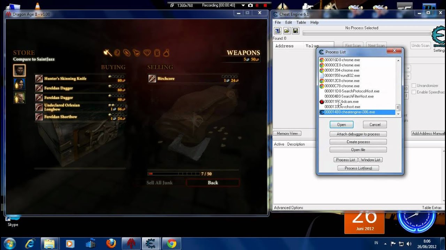Screen dimensions: 446x250
Task: Open the Help menu in Cheat Engine
Action: 314,23
